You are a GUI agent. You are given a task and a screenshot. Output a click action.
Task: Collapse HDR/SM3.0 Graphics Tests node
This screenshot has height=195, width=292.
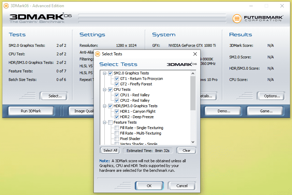[x=105, y=106]
